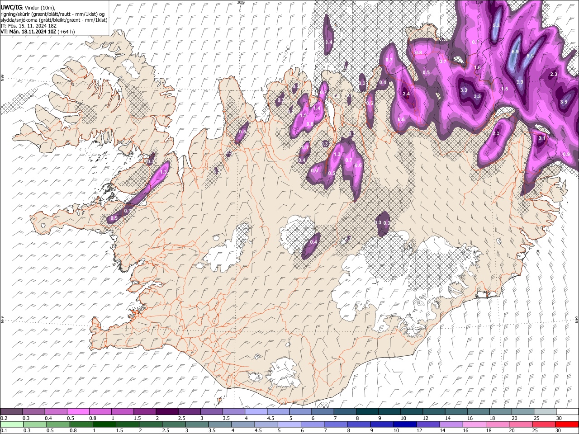This screenshot has width=579, height=434.
Task: Pick the dark teal 8–9 swatch in upper legend
Action: (x=367, y=412)
